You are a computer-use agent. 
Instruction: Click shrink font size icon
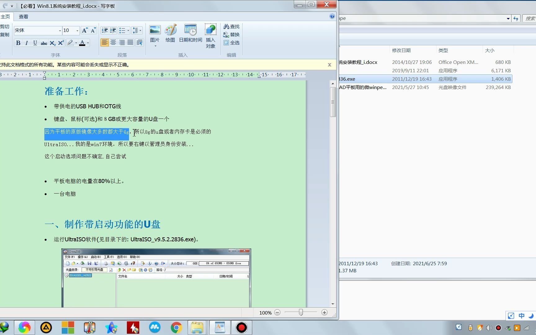[x=93, y=30]
